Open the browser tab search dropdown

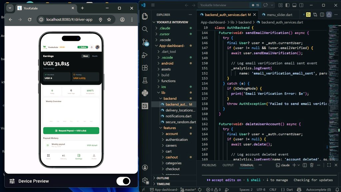pos(10,8)
